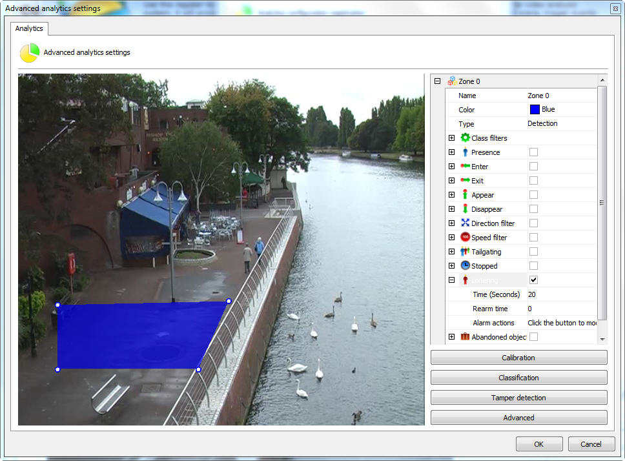Click the Class filters gear icon
Screen dimensions: 625x461
465,138
